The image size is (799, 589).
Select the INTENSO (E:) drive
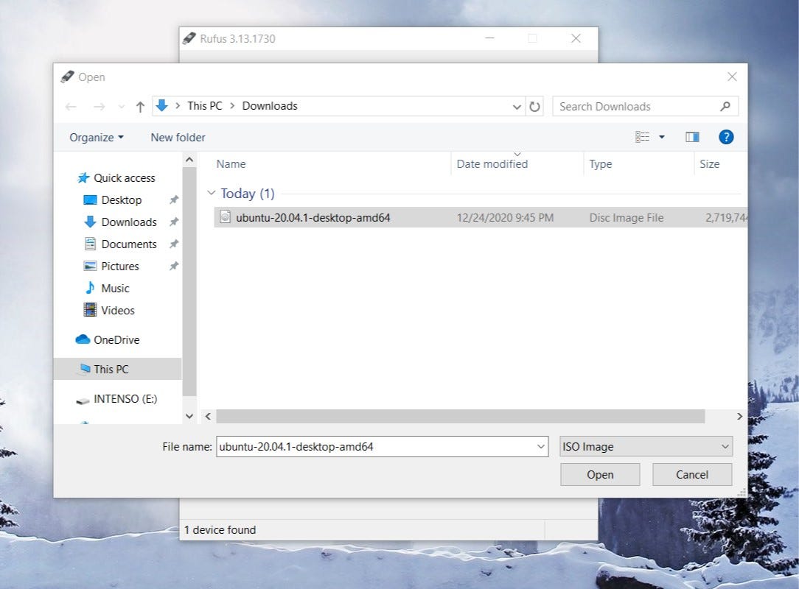tap(125, 398)
